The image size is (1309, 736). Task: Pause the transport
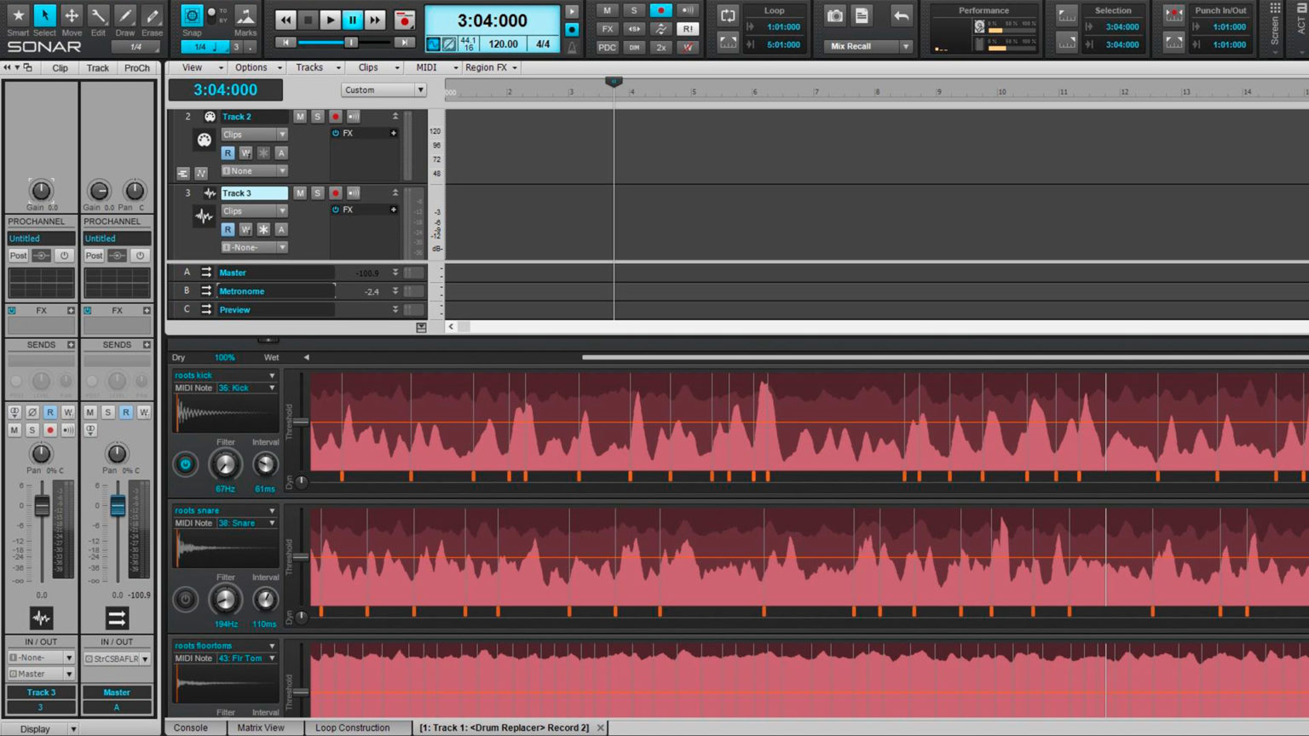(352, 20)
